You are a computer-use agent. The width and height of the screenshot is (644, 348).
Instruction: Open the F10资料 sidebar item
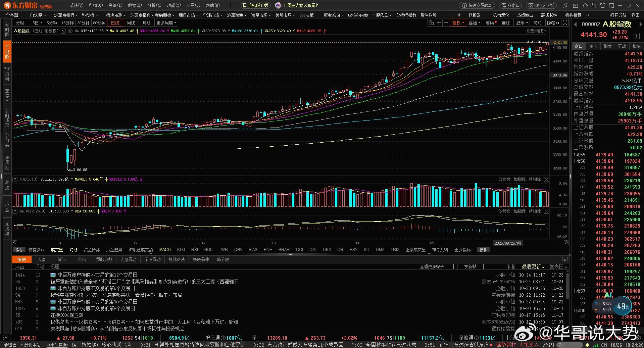coord(7,74)
